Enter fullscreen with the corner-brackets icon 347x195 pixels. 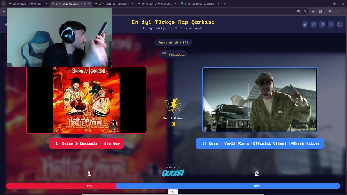click(x=340, y=24)
